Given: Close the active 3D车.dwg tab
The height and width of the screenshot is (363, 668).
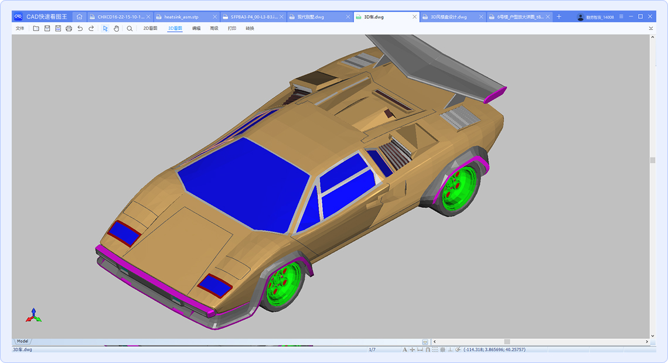Looking at the screenshot, I should pos(414,17).
